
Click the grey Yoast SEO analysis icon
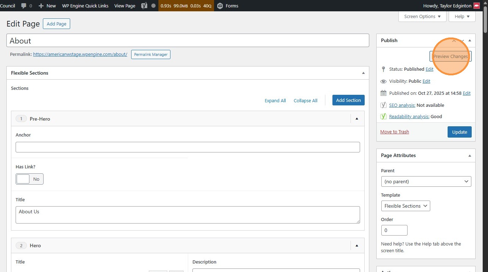[x=383, y=105]
